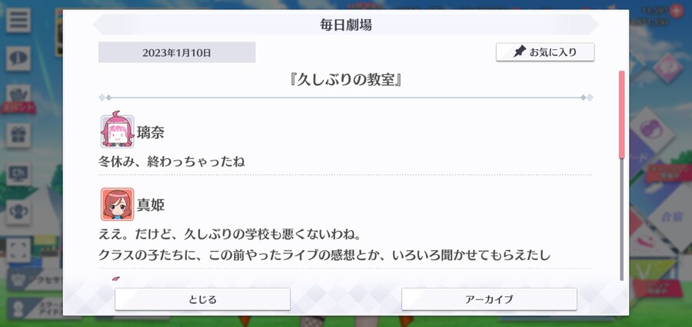Click the pink vertical scrollbar thumb
The height and width of the screenshot is (327, 692).
pyautogui.click(x=621, y=114)
